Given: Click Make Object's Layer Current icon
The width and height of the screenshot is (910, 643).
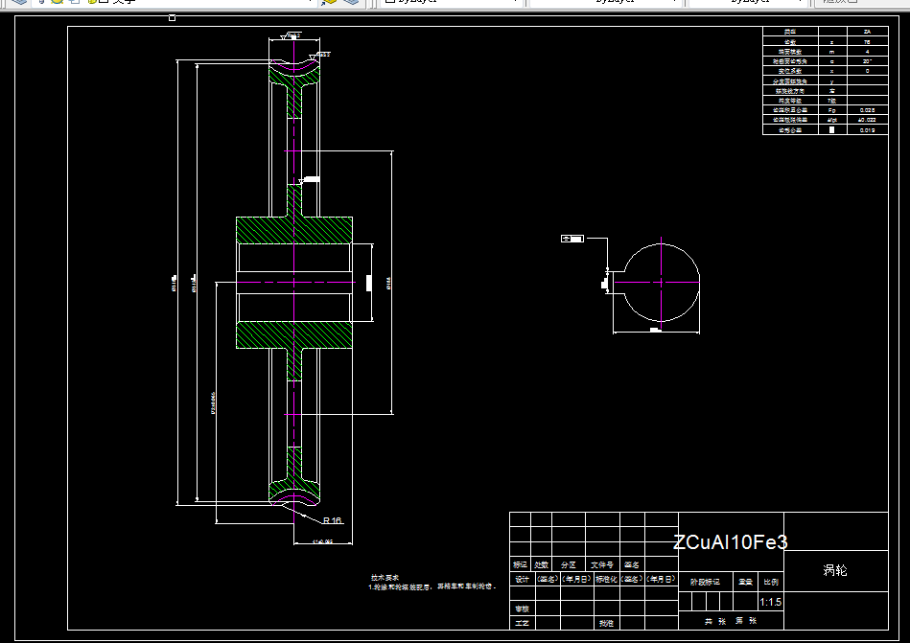Looking at the screenshot, I should (x=330, y=2).
